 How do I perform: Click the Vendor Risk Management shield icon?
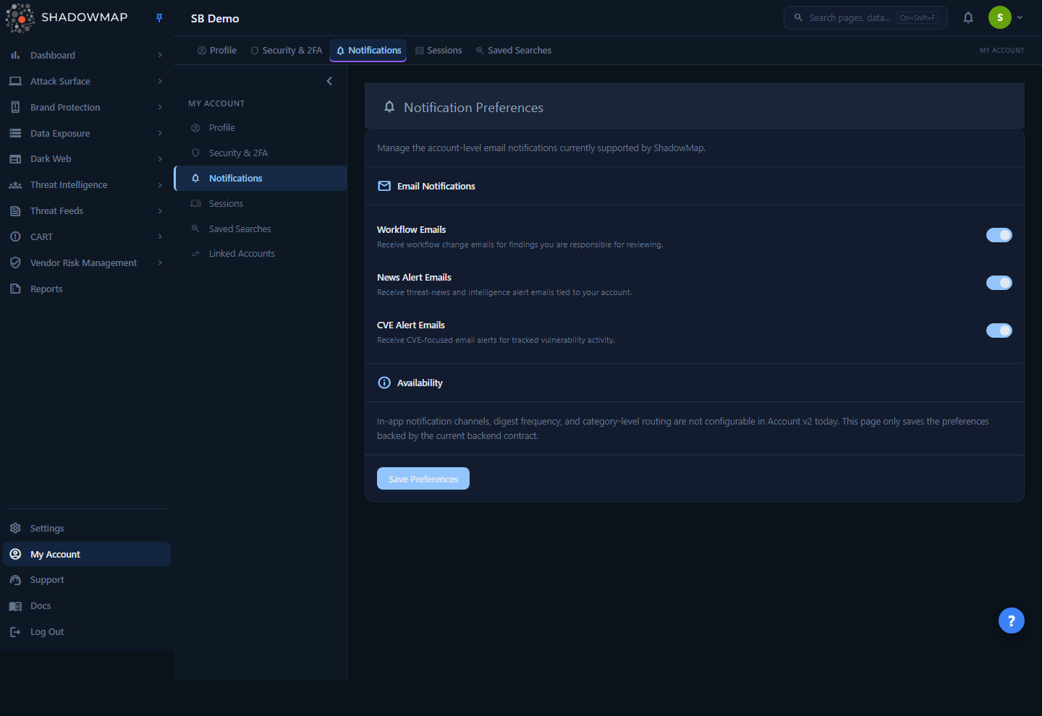point(15,263)
